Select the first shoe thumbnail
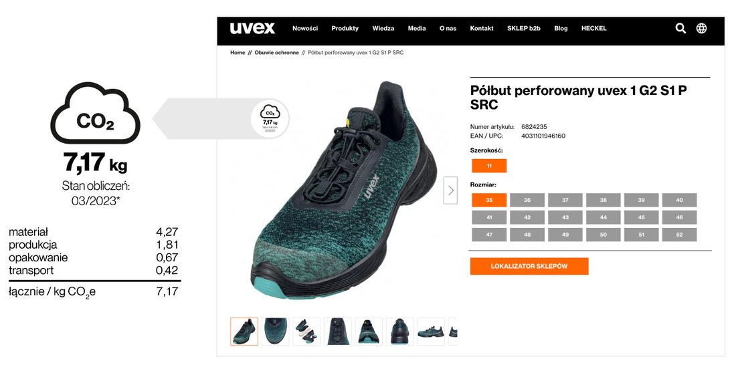 point(244,332)
